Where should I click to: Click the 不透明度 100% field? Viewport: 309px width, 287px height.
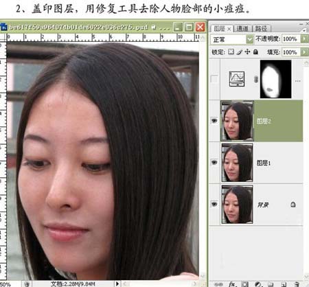291,39
